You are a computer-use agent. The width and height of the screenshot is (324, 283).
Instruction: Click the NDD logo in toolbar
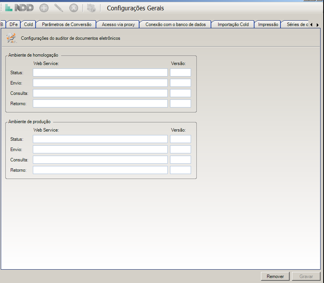(19, 8)
